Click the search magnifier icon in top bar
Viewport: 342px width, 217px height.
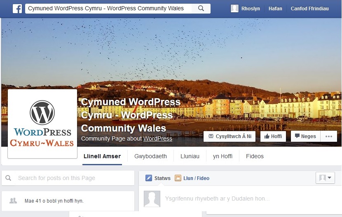tap(201, 9)
